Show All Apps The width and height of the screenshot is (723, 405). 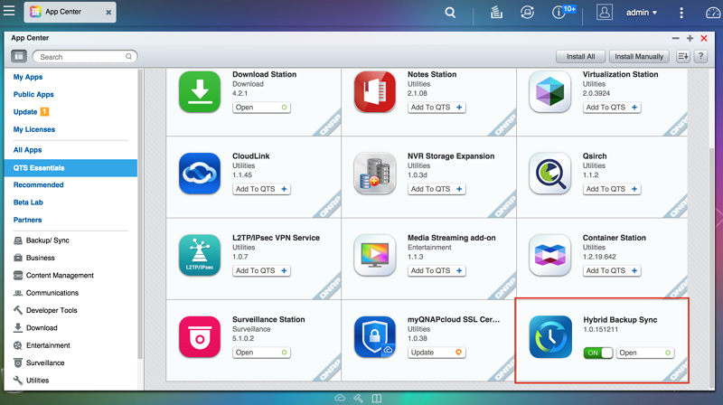click(x=27, y=150)
